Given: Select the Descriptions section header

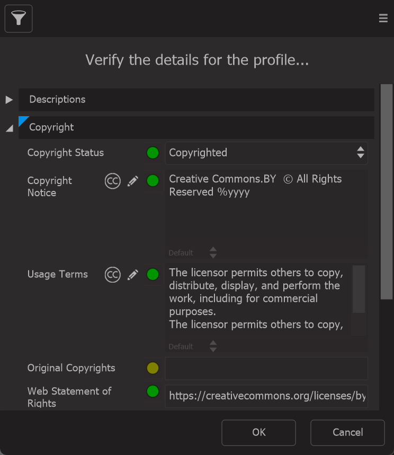Looking at the screenshot, I should [x=196, y=100].
